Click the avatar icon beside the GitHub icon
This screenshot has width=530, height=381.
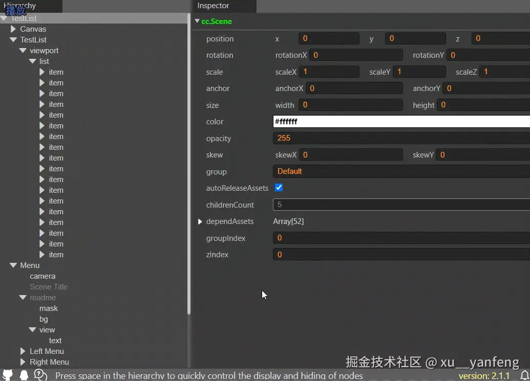(24, 375)
